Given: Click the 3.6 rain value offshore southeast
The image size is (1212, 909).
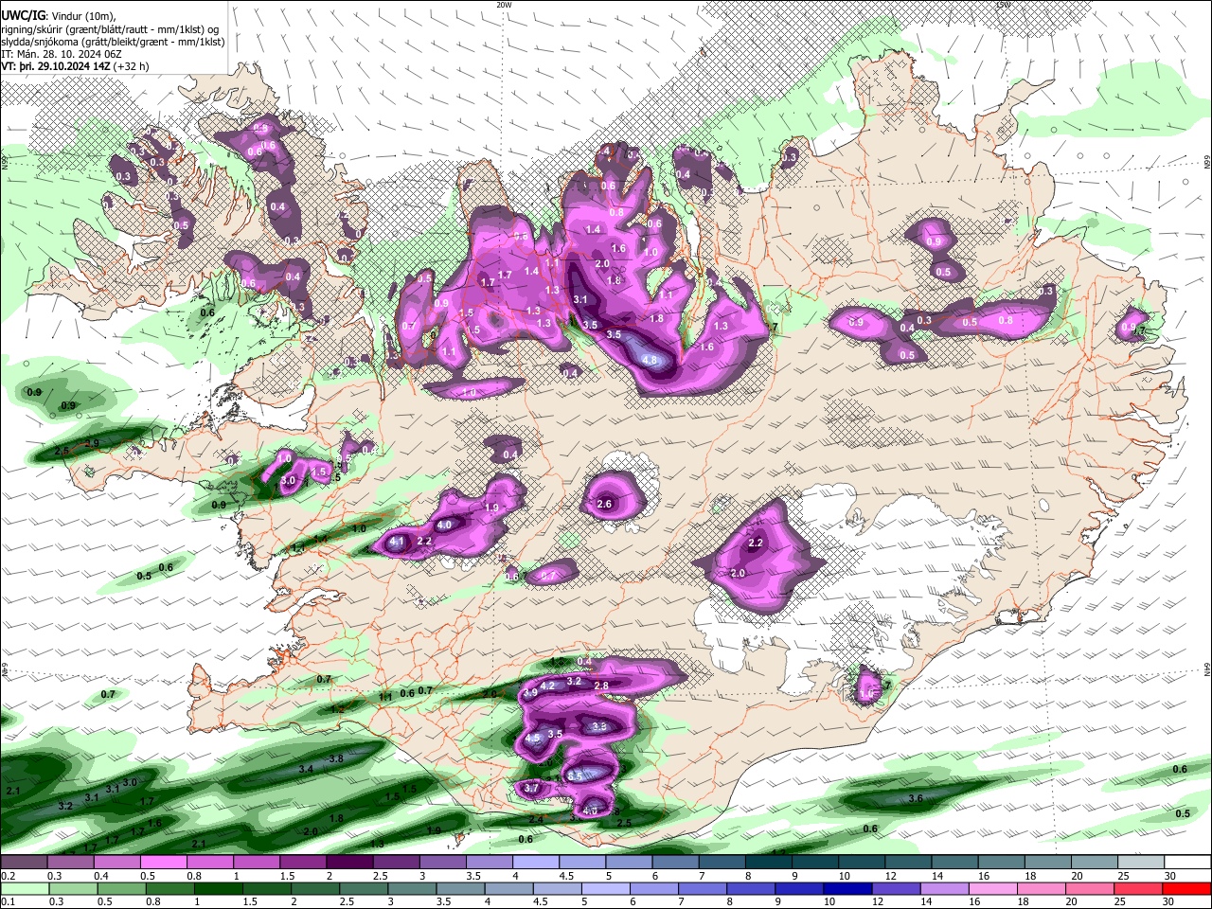Looking at the screenshot, I should 916,798.
